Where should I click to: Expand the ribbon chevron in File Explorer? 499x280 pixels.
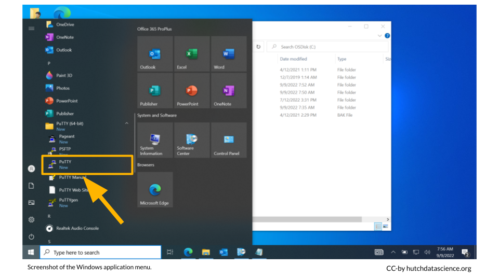pyautogui.click(x=379, y=36)
